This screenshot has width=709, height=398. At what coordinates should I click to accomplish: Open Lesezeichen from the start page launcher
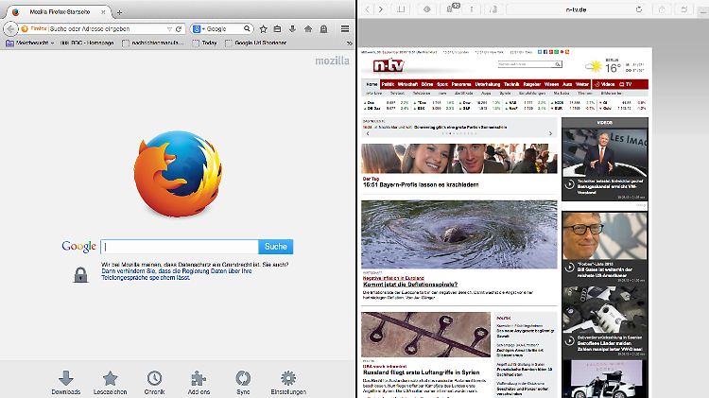[x=111, y=383]
